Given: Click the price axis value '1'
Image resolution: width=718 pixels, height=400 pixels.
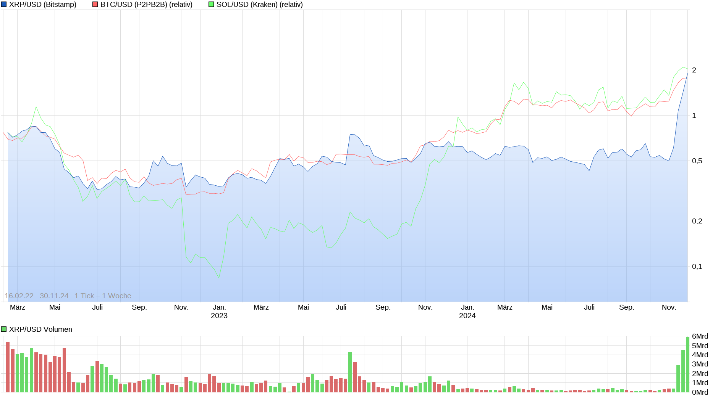Looking at the screenshot, I should 694,116.
